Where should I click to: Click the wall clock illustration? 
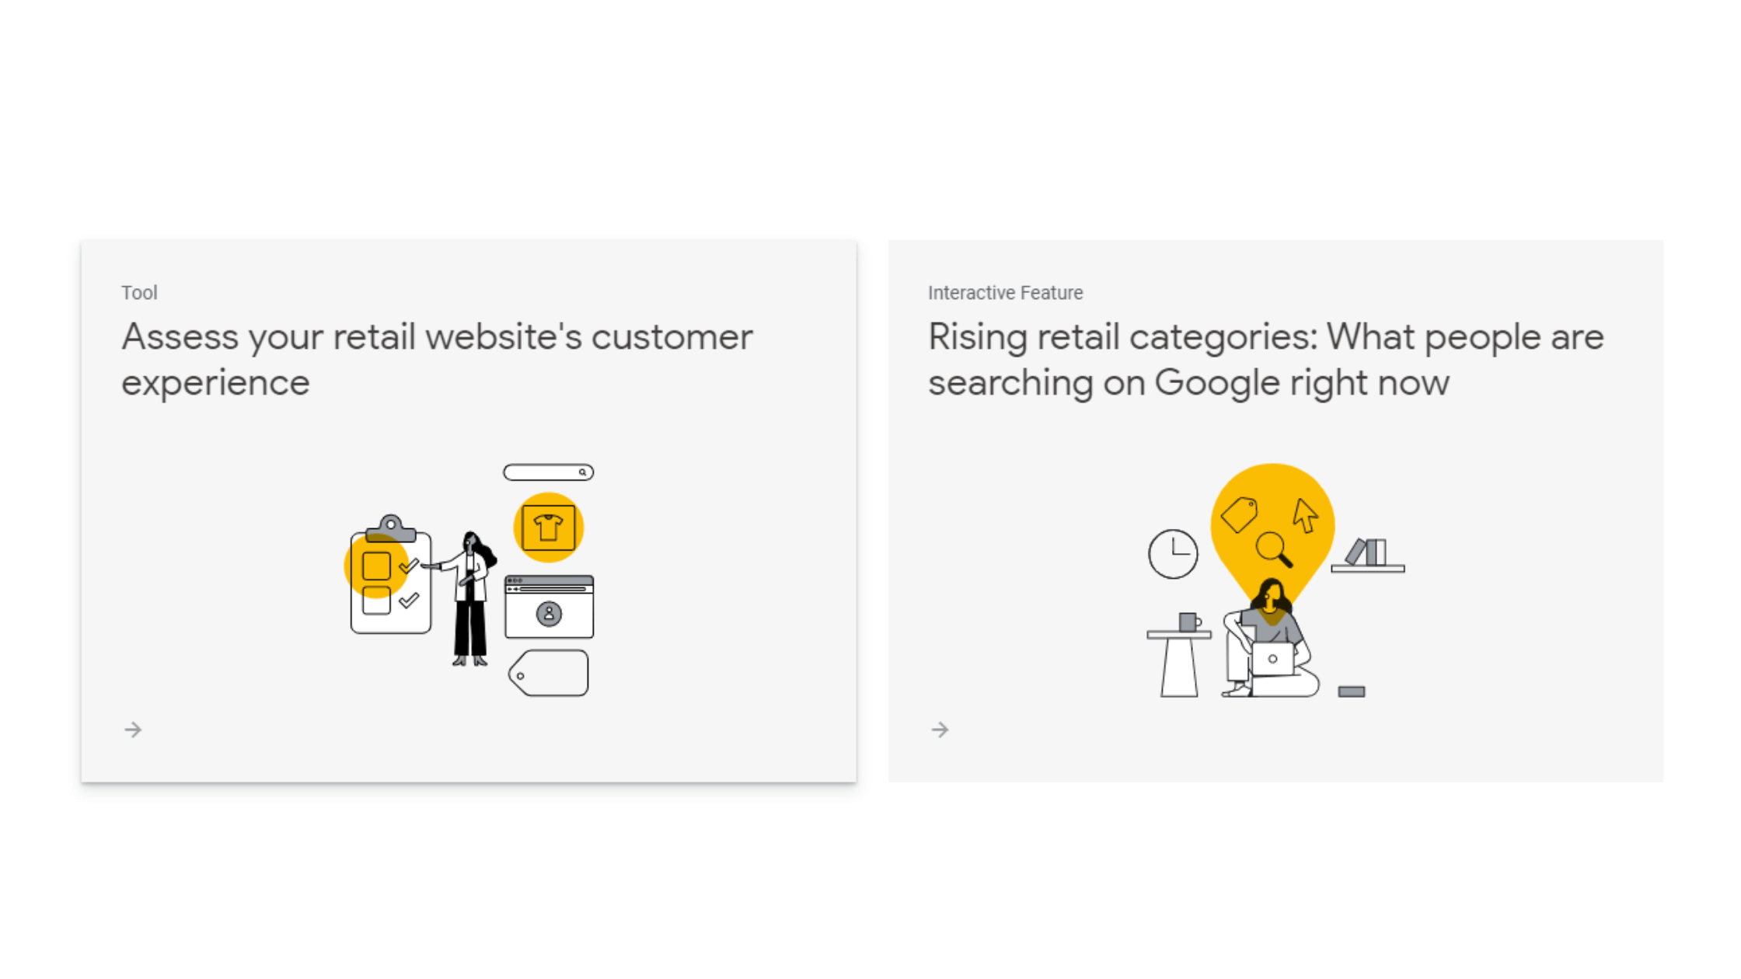pyautogui.click(x=1173, y=554)
